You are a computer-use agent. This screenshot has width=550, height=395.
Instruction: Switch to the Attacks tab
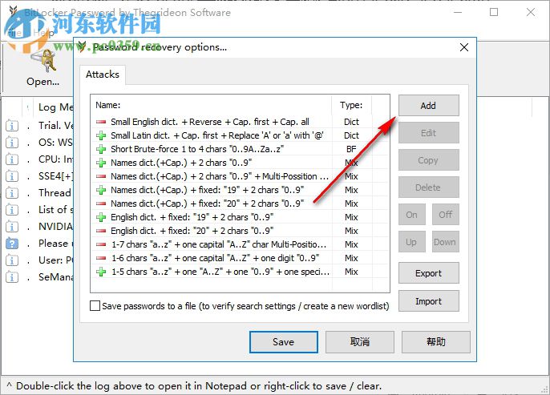pyautogui.click(x=103, y=75)
